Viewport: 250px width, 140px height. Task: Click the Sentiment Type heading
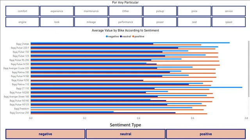[x=125, y=125]
